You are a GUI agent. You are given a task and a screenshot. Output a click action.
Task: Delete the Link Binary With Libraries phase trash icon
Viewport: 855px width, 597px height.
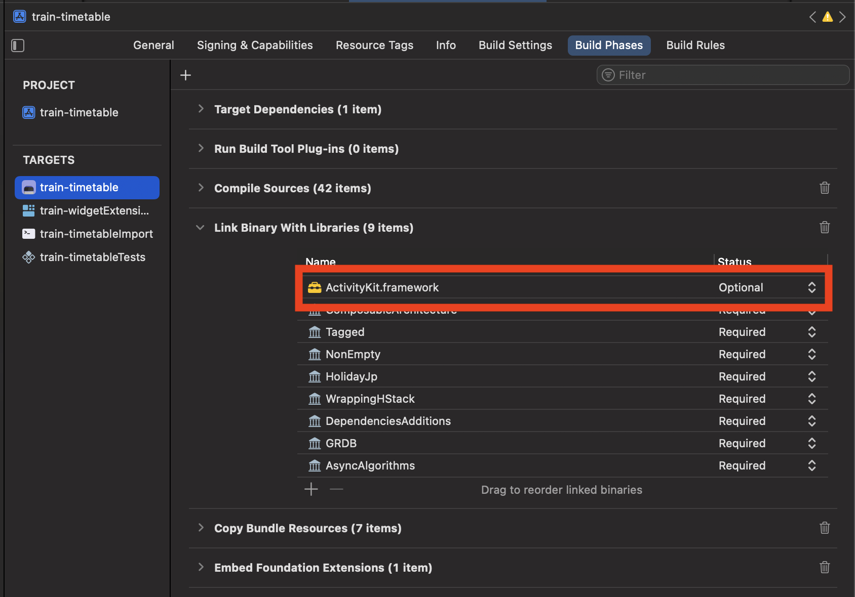[825, 227]
